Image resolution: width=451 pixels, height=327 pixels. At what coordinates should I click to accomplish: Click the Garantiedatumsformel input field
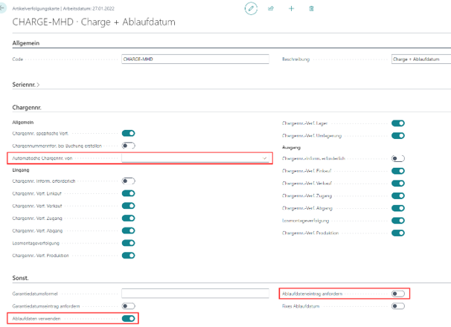pos(194,294)
